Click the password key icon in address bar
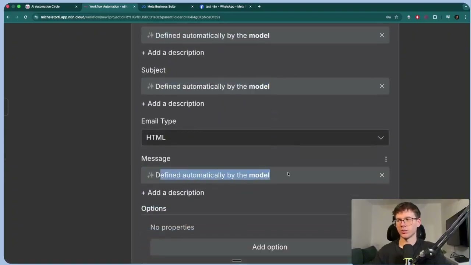Viewport: 471px width, 265px height. coord(389,17)
